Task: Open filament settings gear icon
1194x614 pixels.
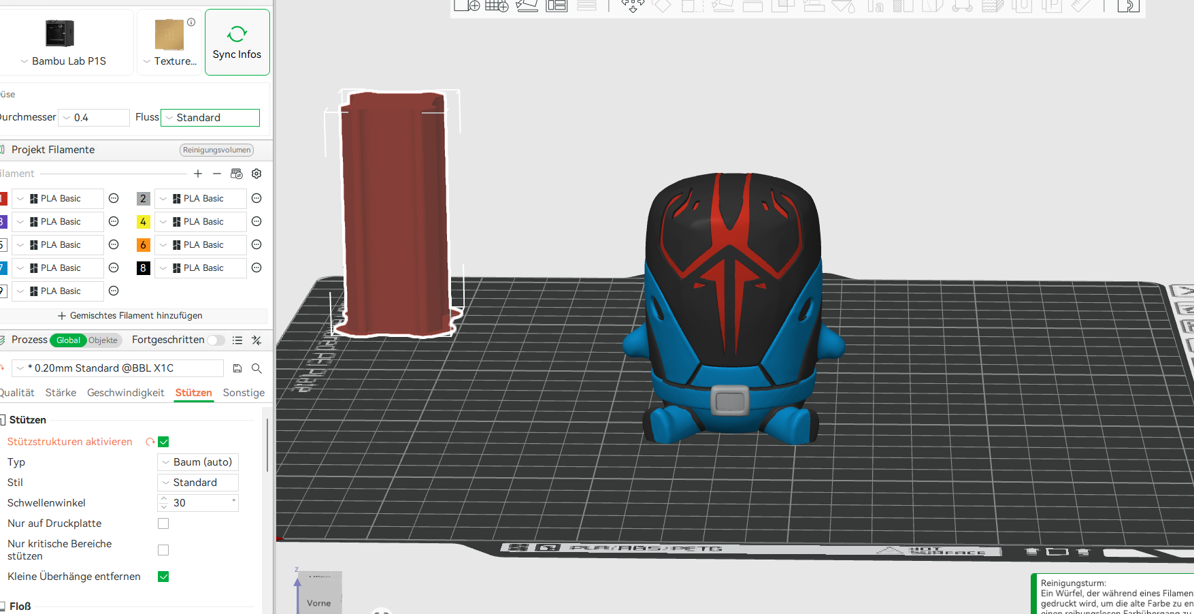Action: [256, 174]
